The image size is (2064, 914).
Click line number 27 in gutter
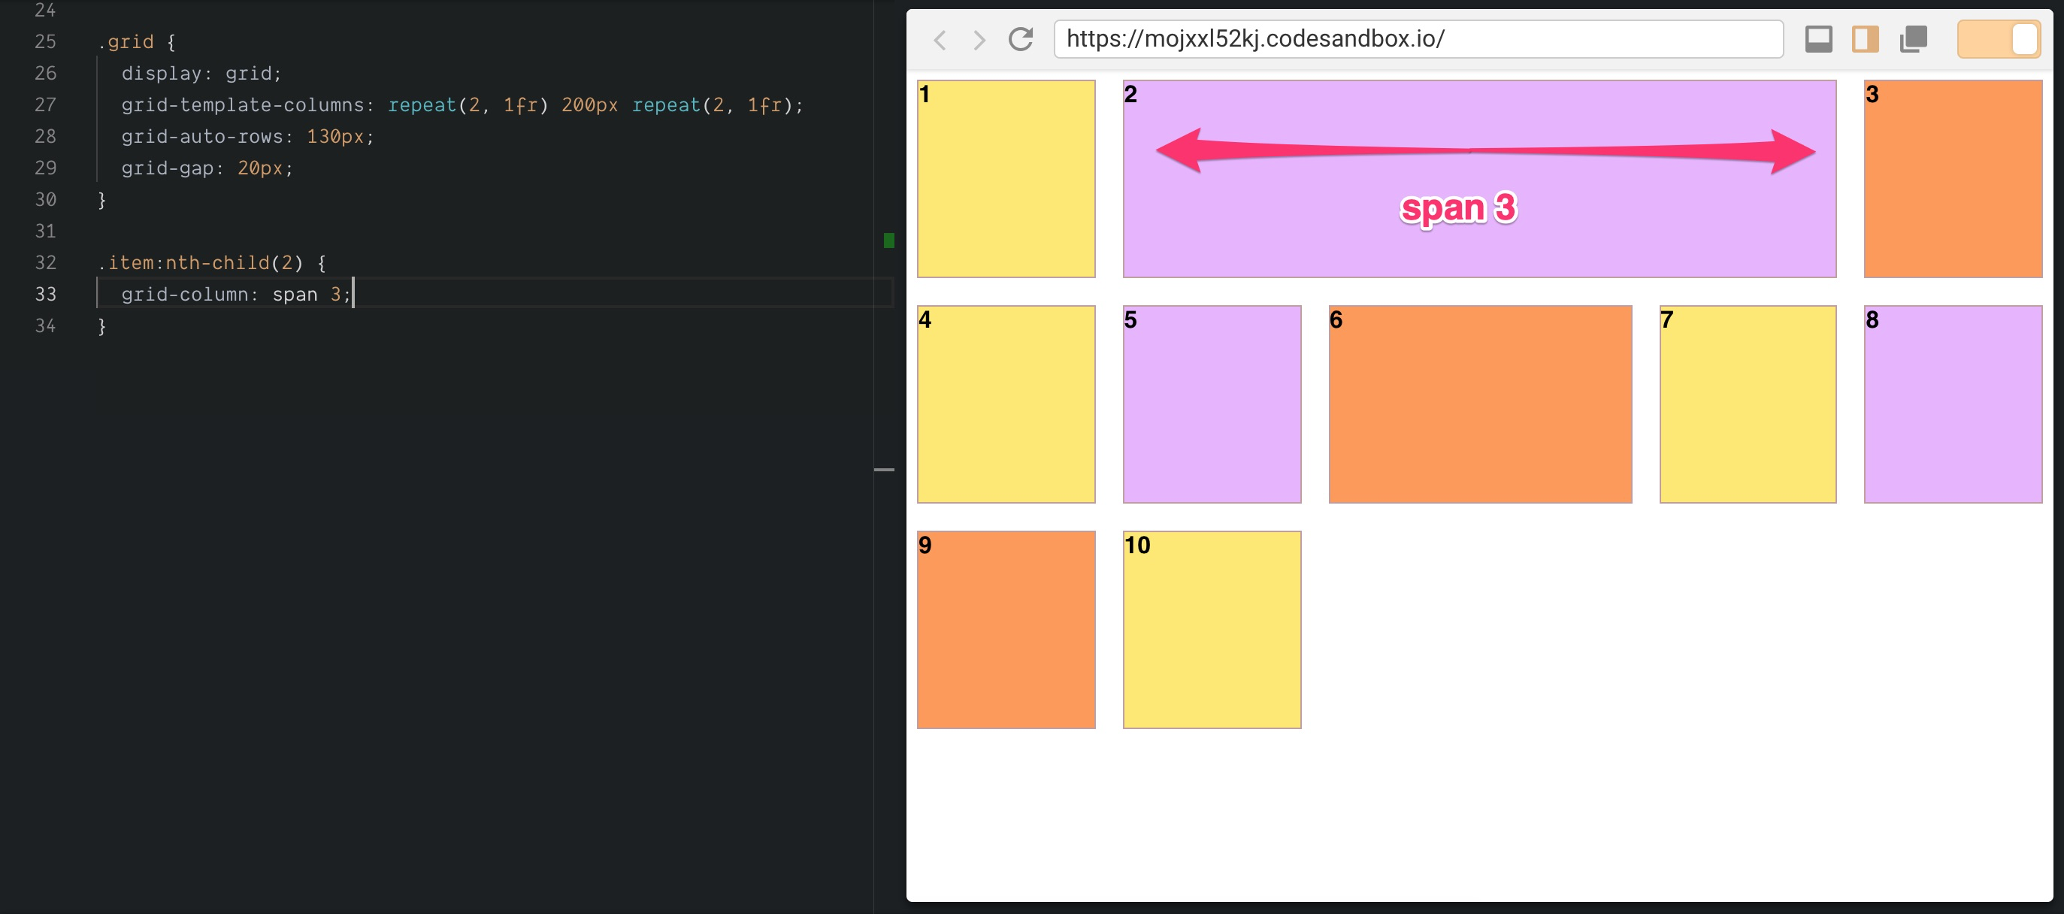46,105
